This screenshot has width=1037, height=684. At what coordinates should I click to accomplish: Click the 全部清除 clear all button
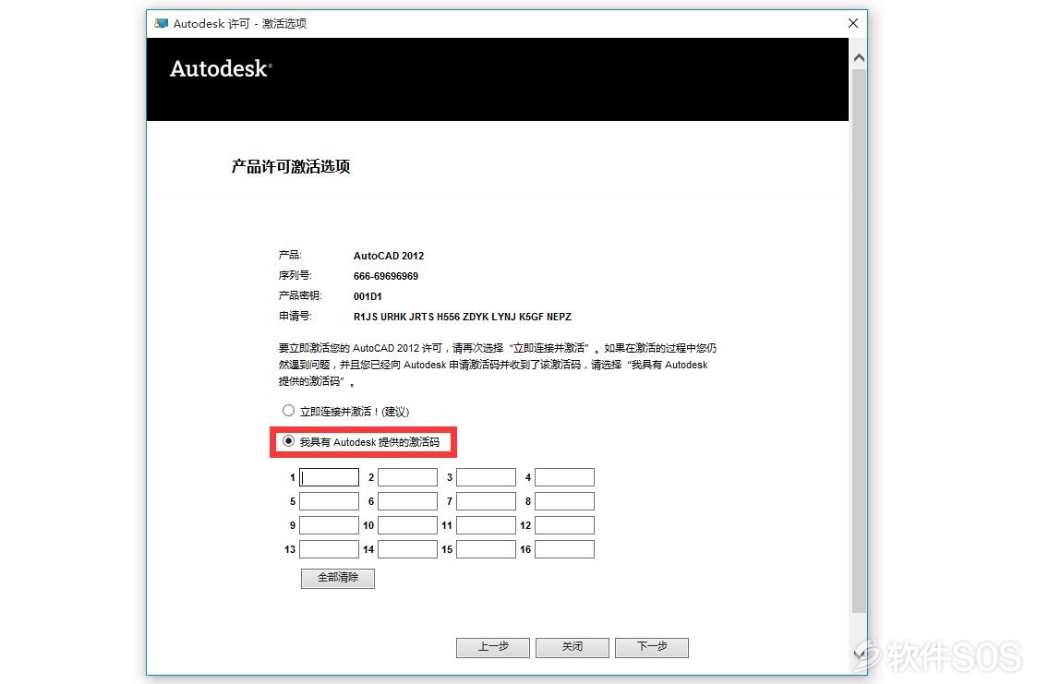tap(338, 578)
